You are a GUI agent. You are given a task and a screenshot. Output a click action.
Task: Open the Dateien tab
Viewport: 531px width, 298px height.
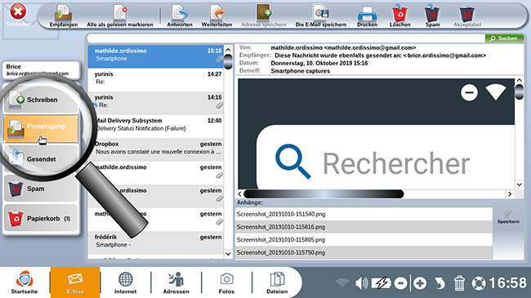coord(277,282)
